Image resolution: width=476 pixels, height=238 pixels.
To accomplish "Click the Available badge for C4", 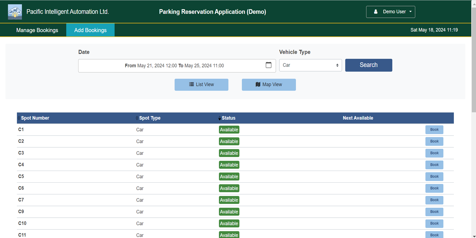I will tap(229, 165).
